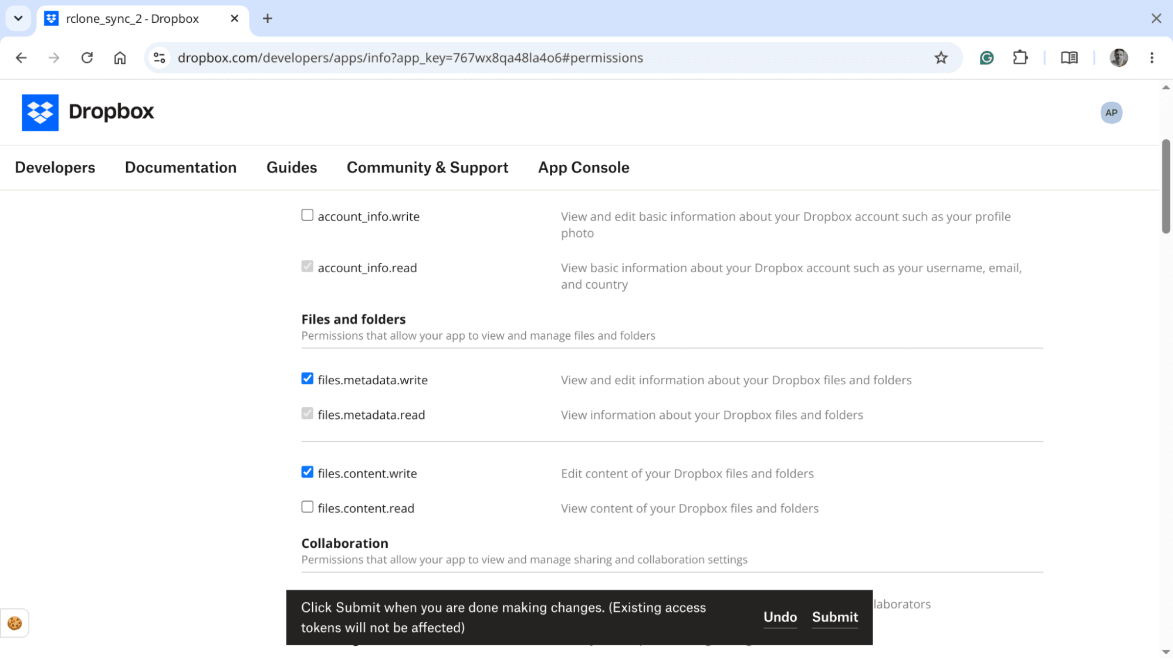Bookmark this page with the star icon

point(941,57)
